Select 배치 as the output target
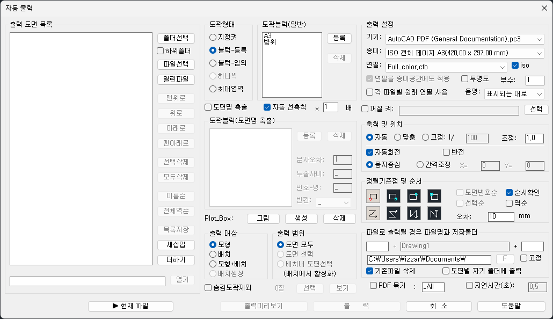553x319 pixels. point(220,254)
